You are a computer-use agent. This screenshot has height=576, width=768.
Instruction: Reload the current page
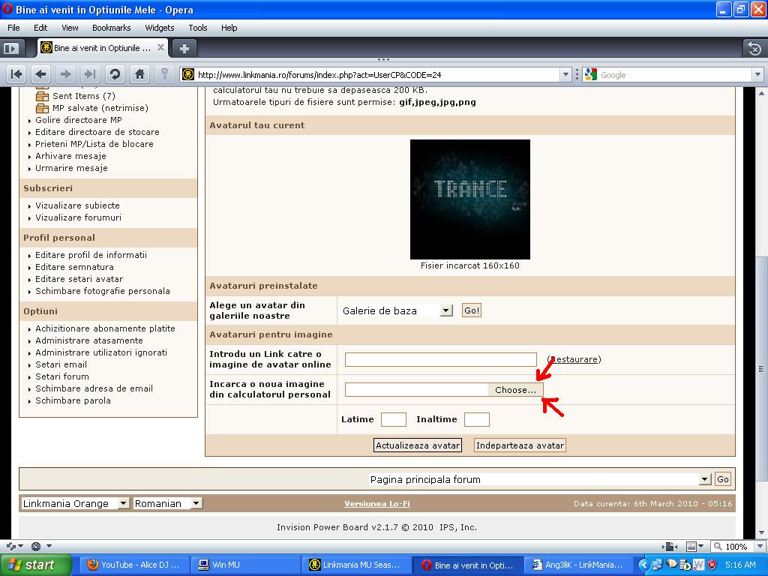click(x=115, y=74)
